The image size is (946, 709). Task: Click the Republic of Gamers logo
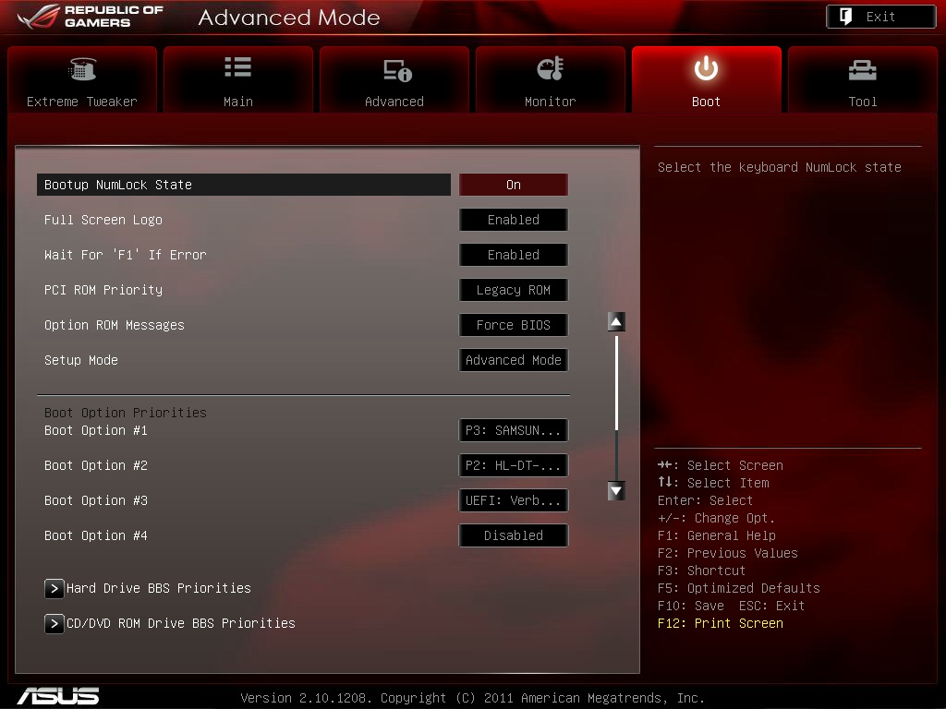point(91,17)
